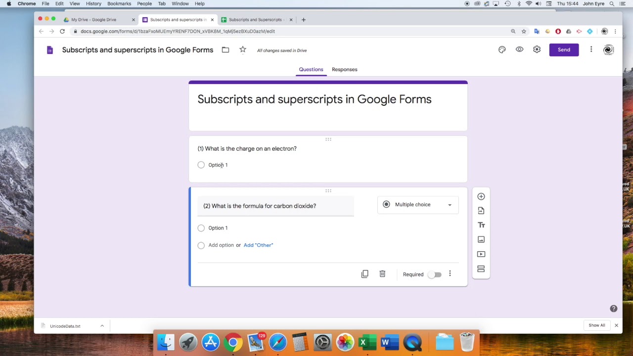Switch to the green Sheets browser tab

pos(257,20)
